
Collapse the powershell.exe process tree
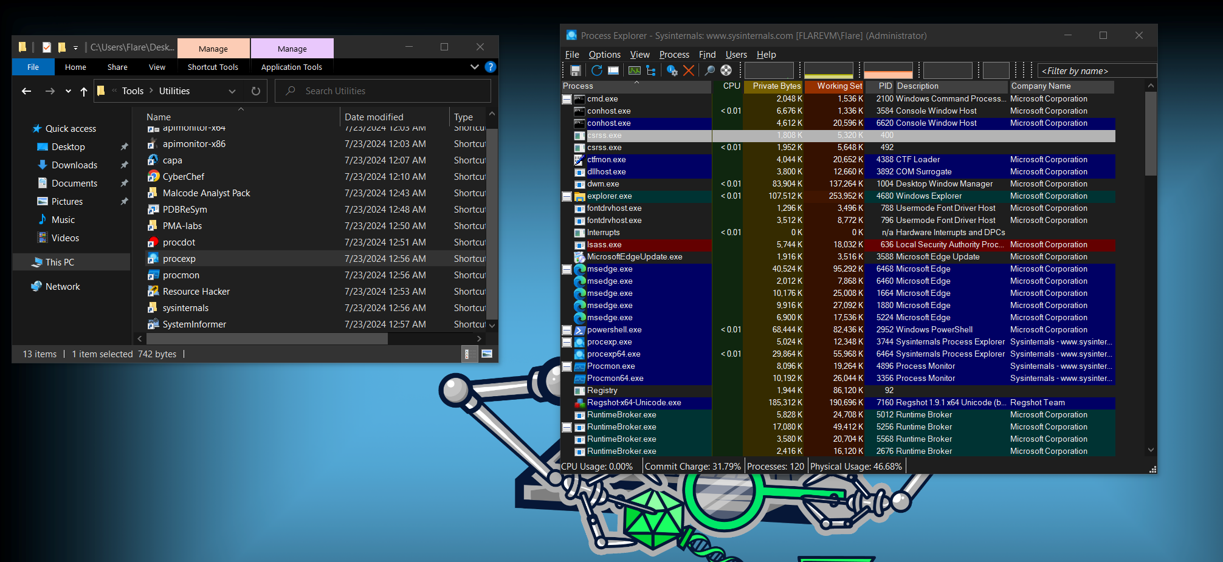point(567,330)
